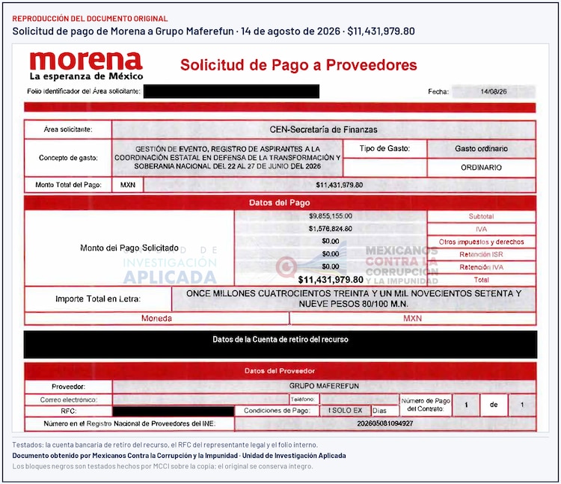The image size is (561, 484).
Task: Click "CEN-Secretaría de Finanzas" cell
Action: (323, 129)
